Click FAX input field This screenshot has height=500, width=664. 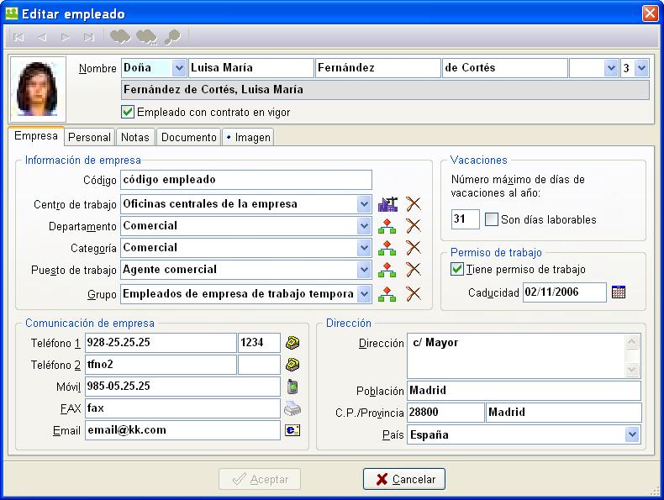coord(182,408)
